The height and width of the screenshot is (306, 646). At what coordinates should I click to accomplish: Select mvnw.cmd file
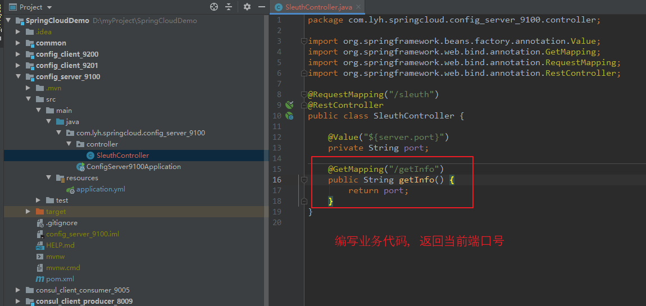coord(63,268)
